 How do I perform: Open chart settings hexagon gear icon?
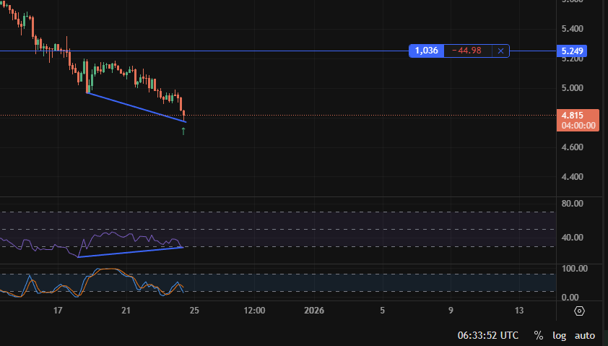(579, 311)
